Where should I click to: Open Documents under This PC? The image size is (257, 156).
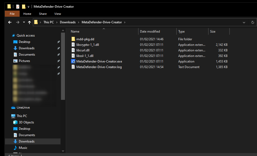click(x=27, y=135)
